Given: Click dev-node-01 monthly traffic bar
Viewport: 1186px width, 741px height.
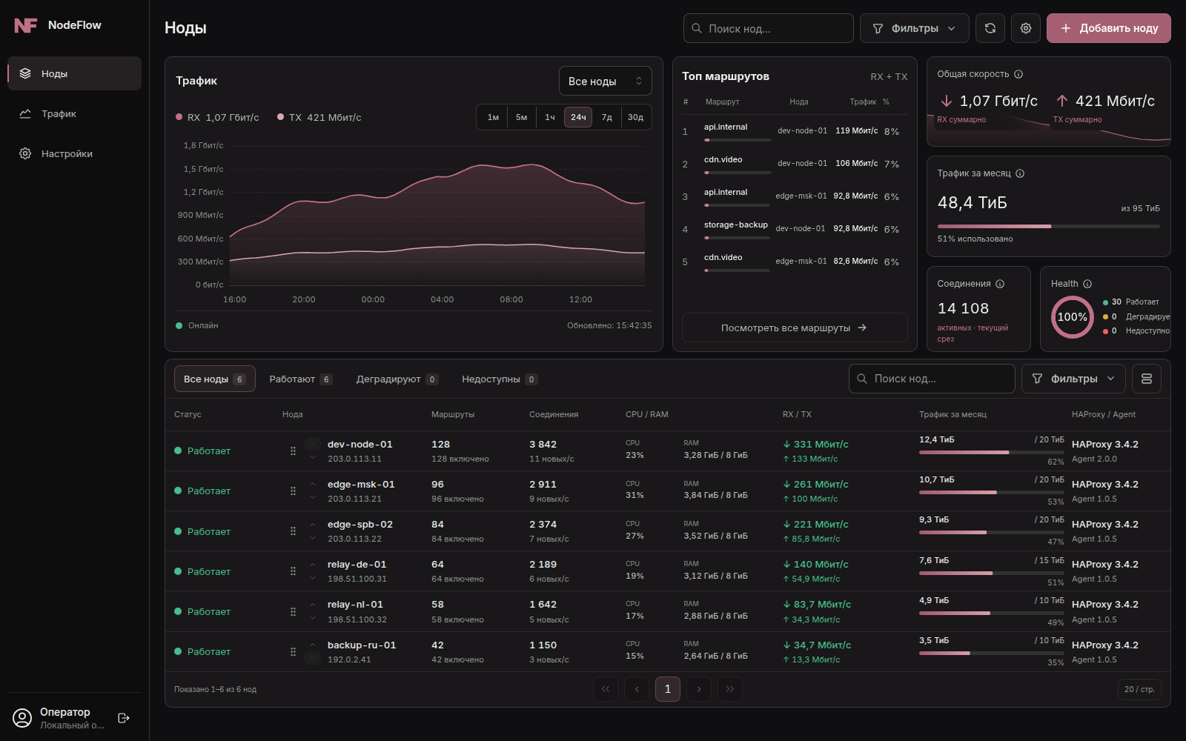Looking at the screenshot, I should pyautogui.click(x=992, y=452).
